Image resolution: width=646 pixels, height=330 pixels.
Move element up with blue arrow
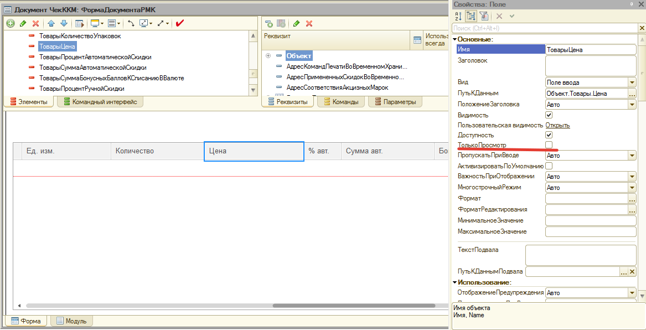click(x=51, y=23)
